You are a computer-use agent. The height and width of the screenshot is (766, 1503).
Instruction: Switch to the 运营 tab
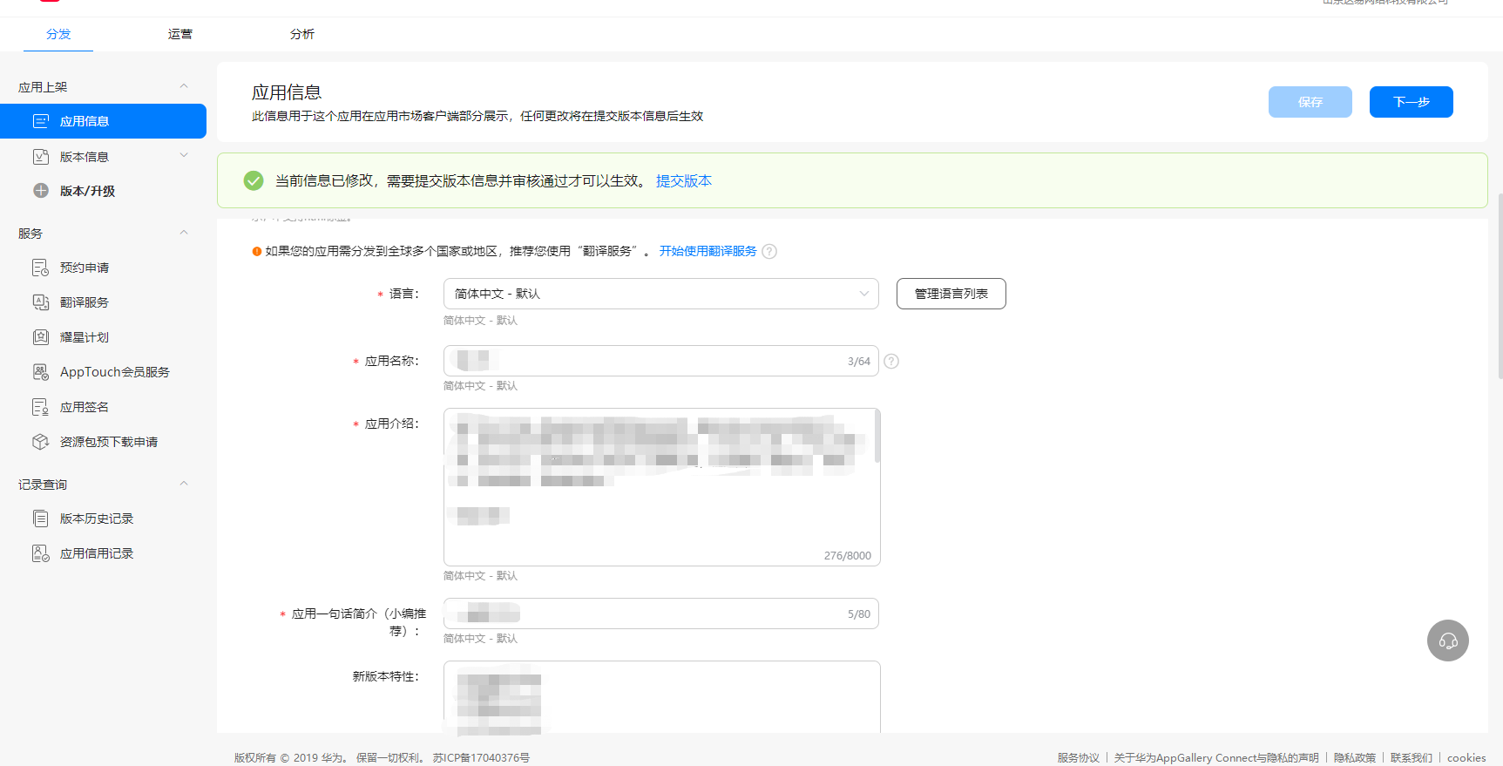tap(180, 34)
